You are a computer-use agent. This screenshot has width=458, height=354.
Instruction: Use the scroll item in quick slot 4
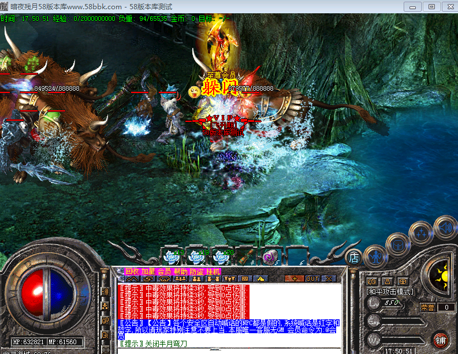246,257
